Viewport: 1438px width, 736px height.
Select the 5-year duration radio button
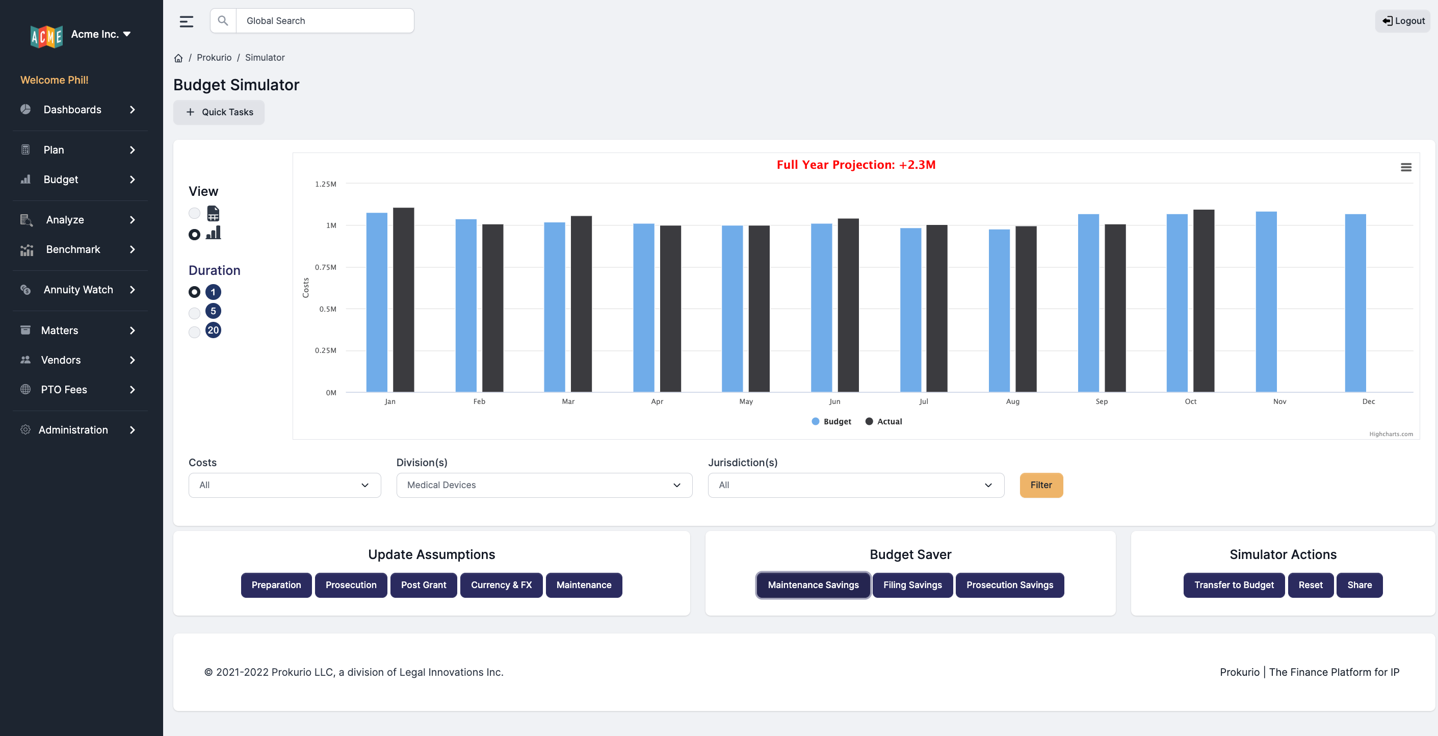point(194,313)
